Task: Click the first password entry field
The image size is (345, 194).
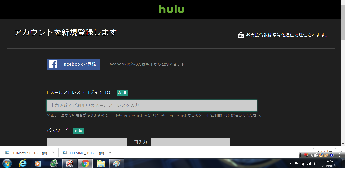Action: (x=87, y=142)
